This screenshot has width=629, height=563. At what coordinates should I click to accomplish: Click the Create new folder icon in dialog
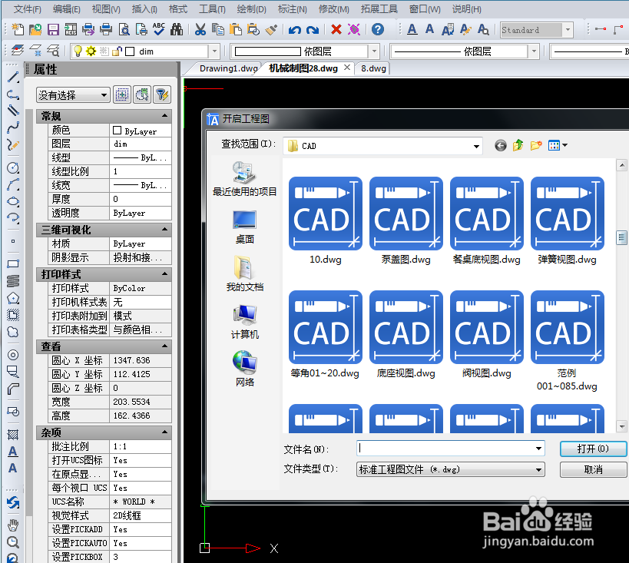[536, 145]
